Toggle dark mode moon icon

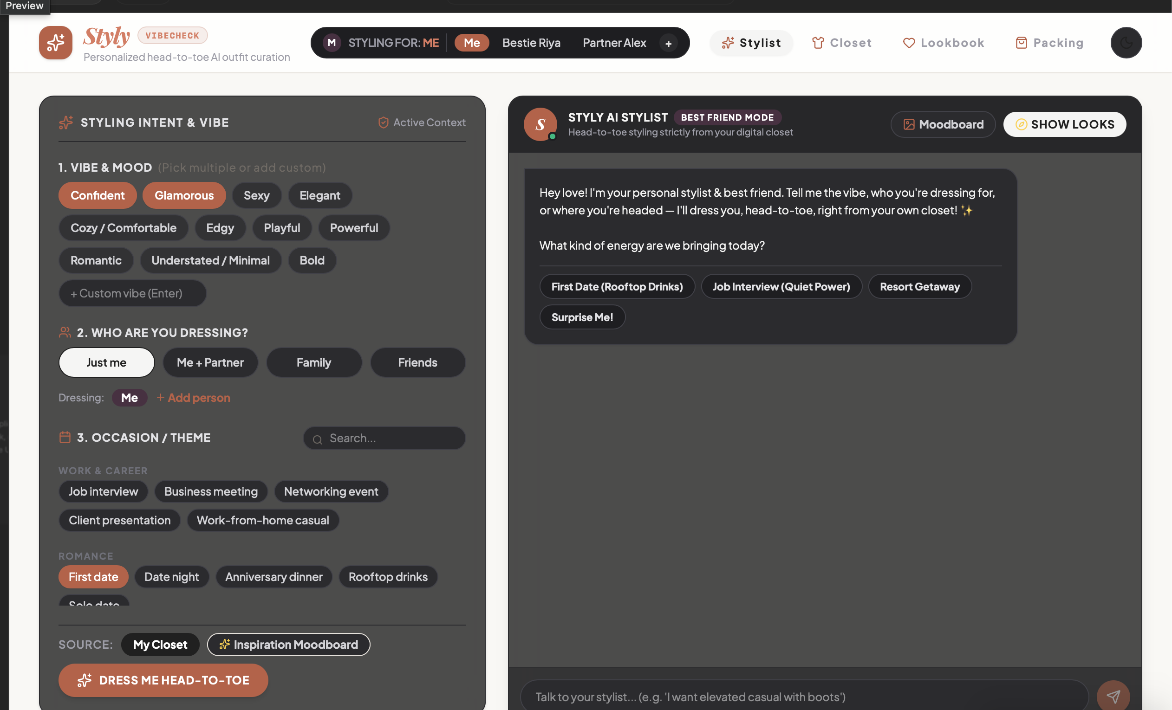1126,43
